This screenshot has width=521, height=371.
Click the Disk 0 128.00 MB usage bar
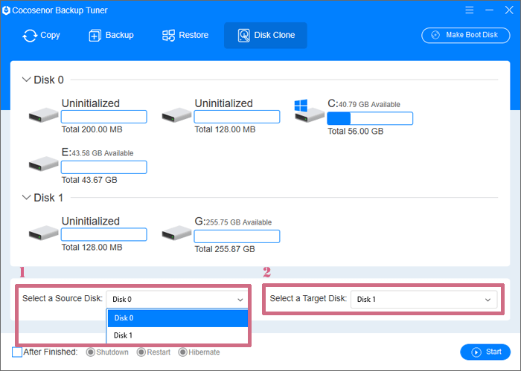click(x=237, y=117)
